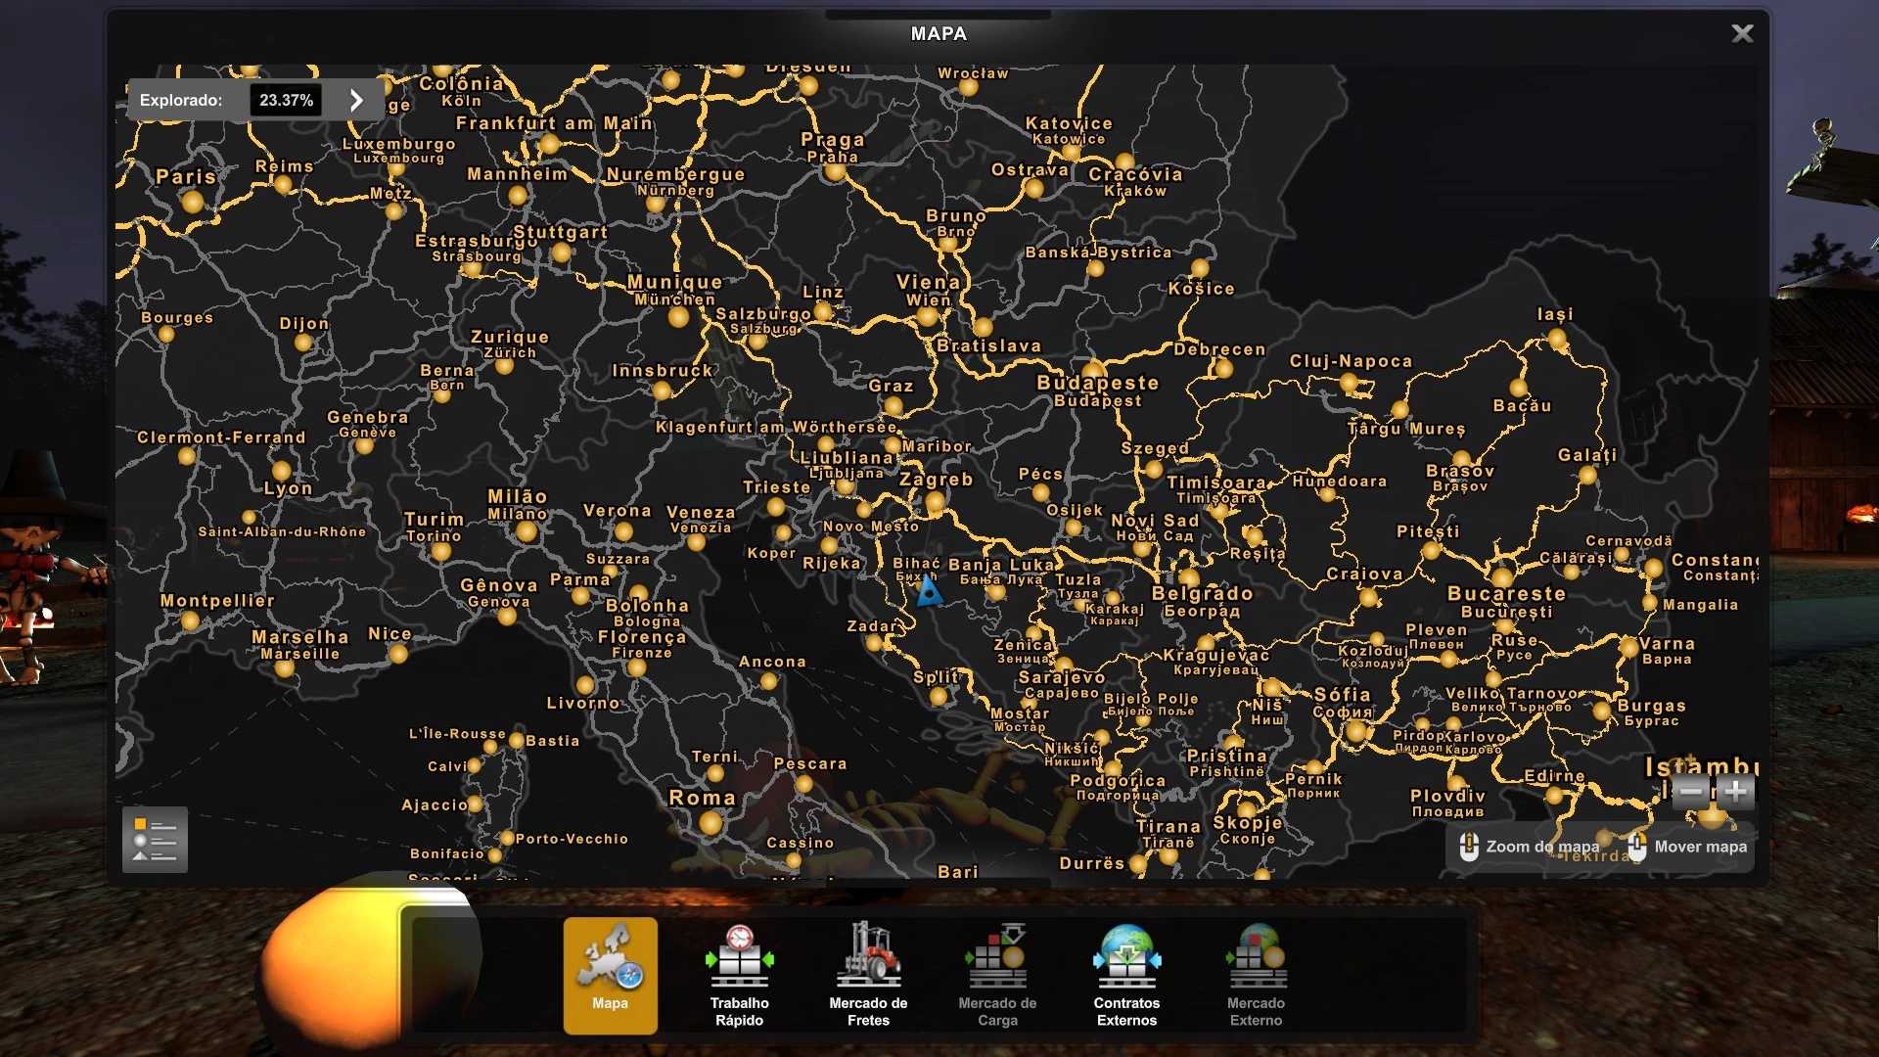Click the Explorado 23.37% value field
The image size is (1879, 1057).
tap(286, 100)
